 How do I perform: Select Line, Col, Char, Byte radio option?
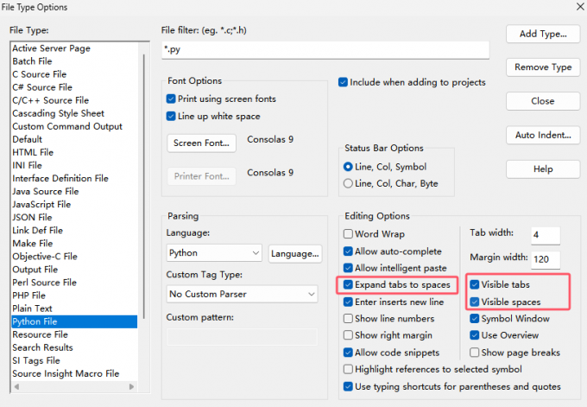[349, 183]
